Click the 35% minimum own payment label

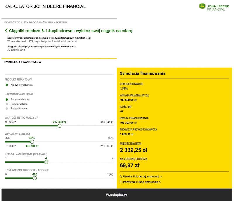click(x=7, y=138)
